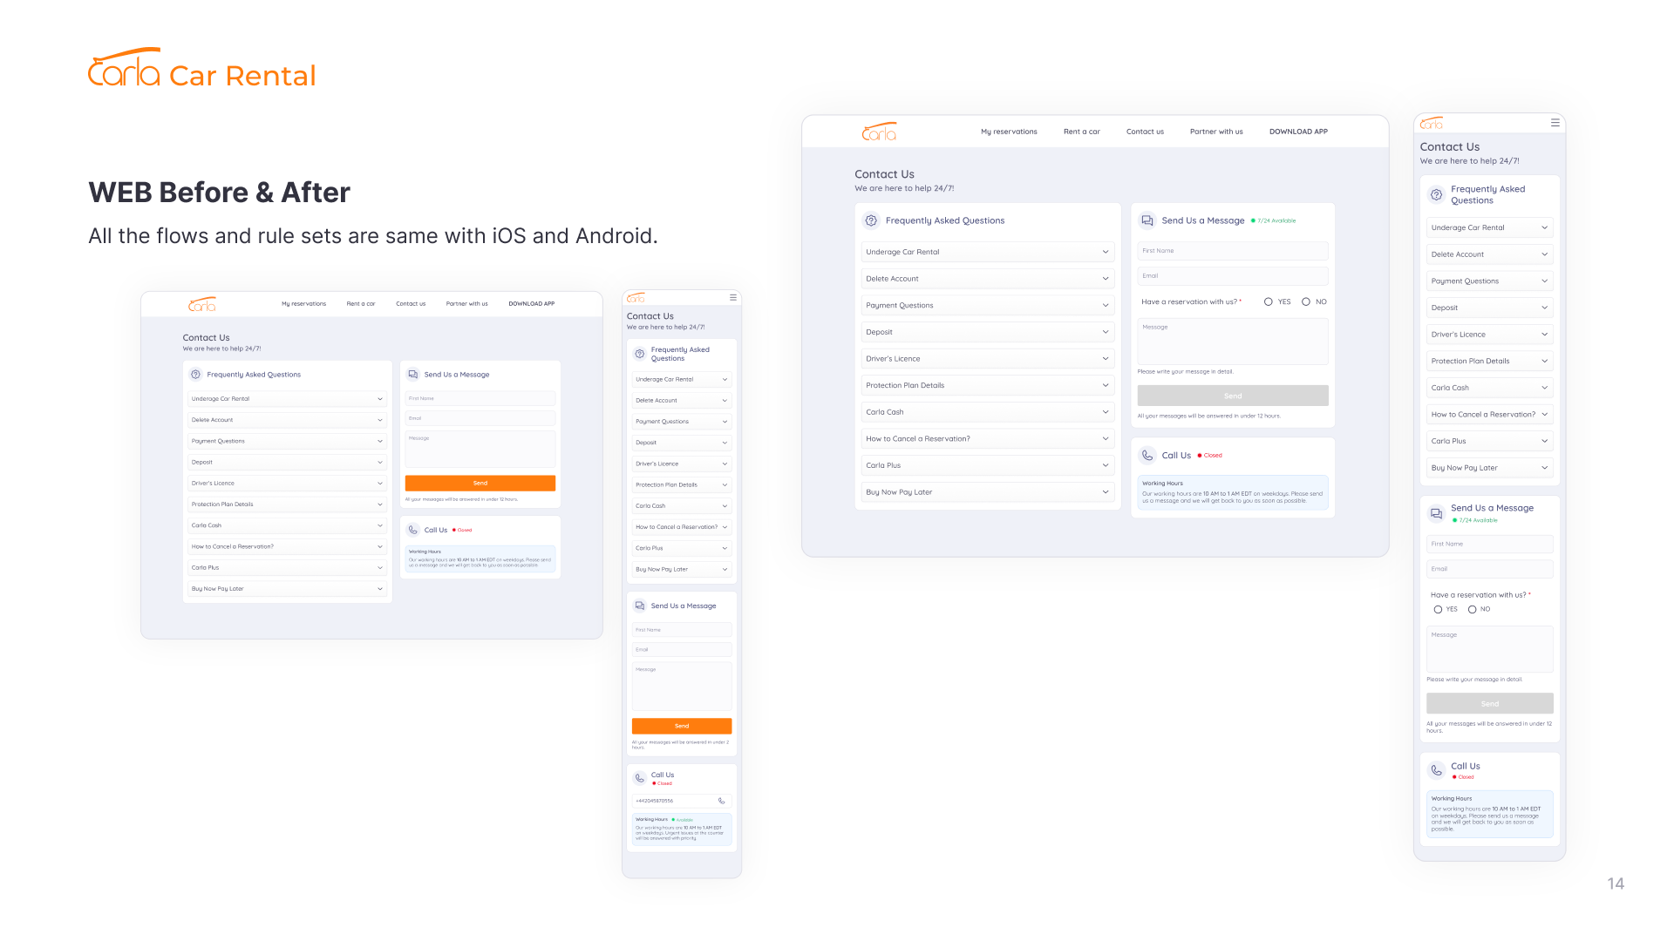Viewport: 1674px width, 941px height.
Task: Click FAQ question-mark icon in large desktop mockup
Action: tap(871, 221)
